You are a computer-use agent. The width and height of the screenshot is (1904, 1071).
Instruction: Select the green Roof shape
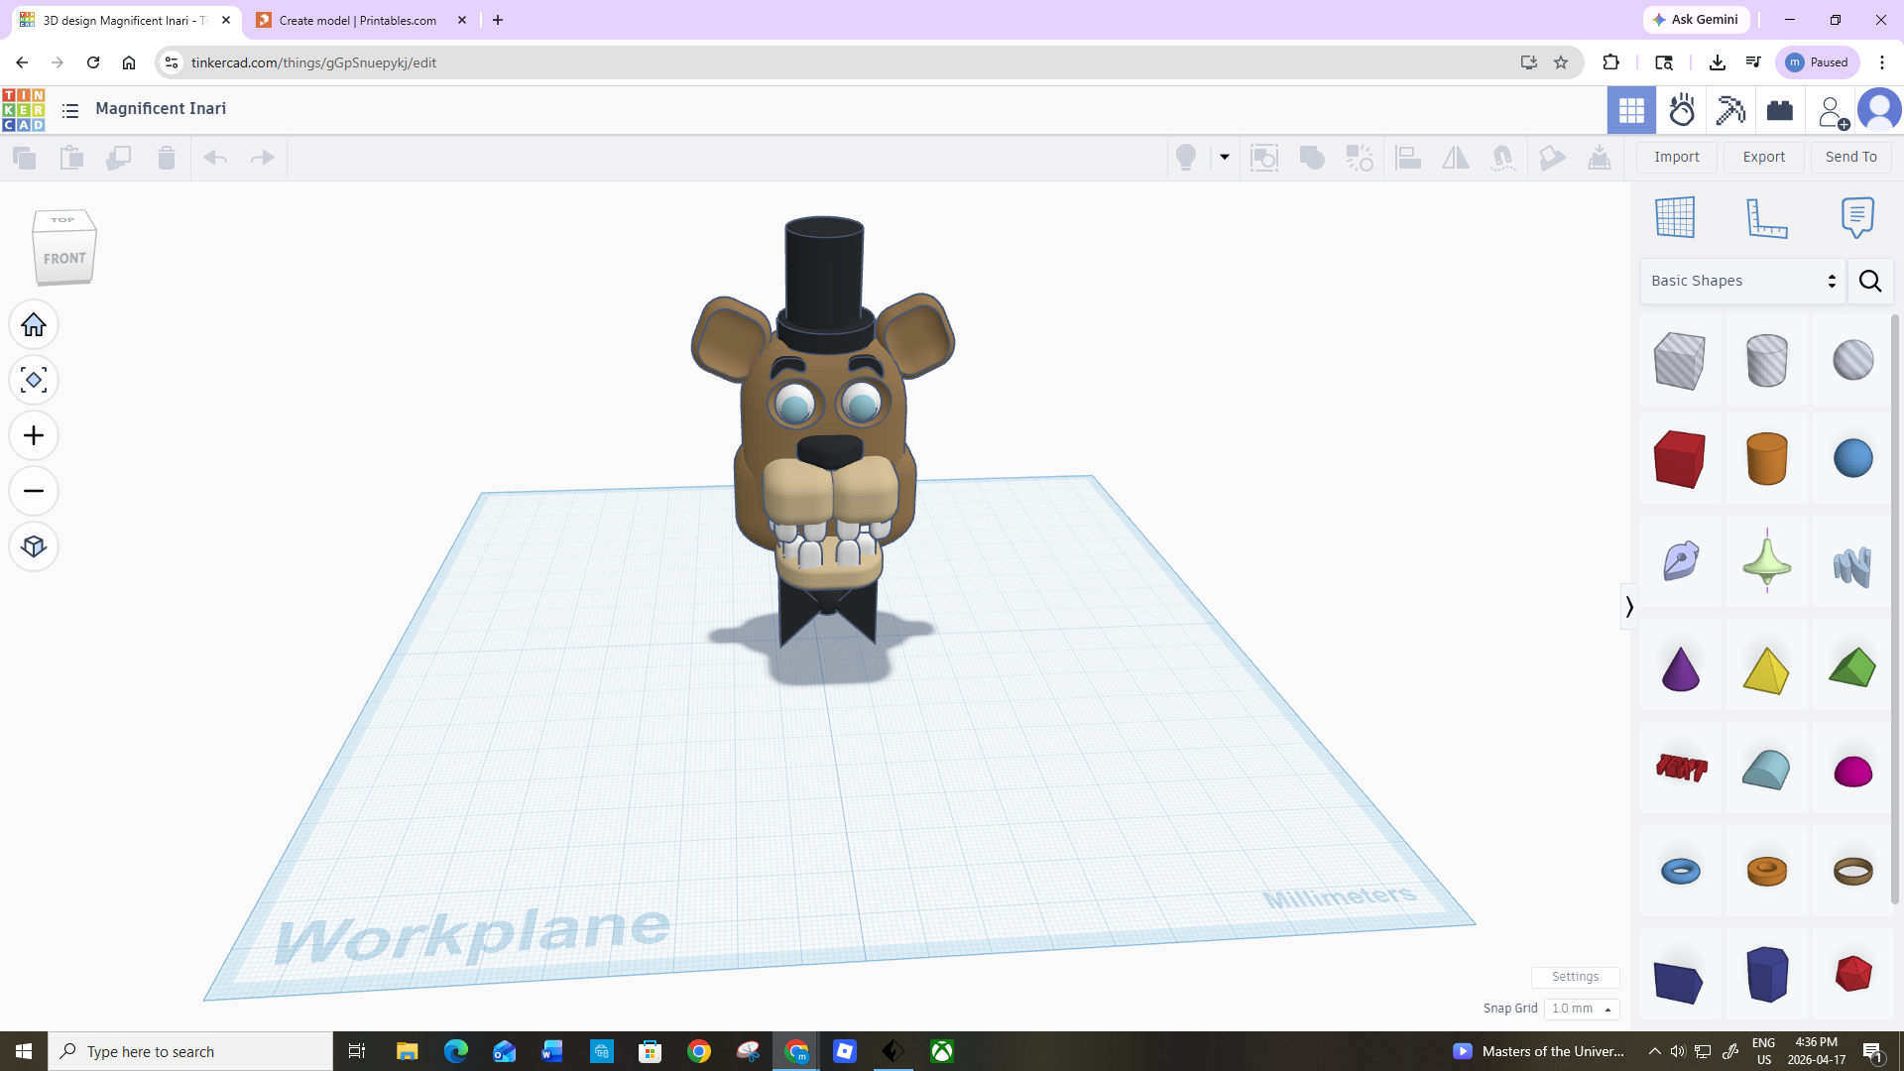pos(1852,668)
